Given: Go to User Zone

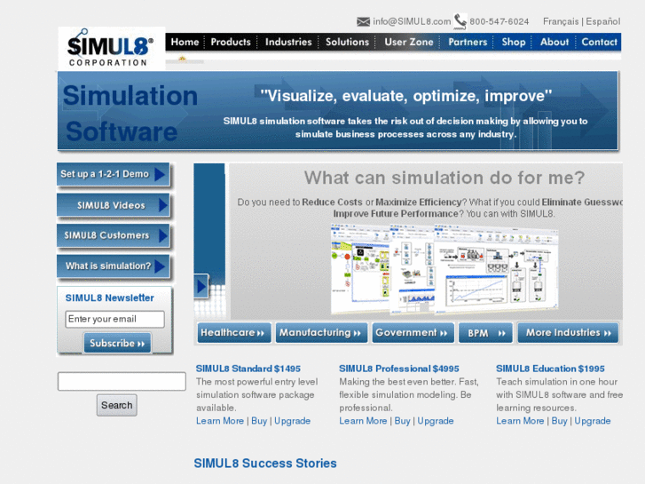Looking at the screenshot, I should [408, 42].
